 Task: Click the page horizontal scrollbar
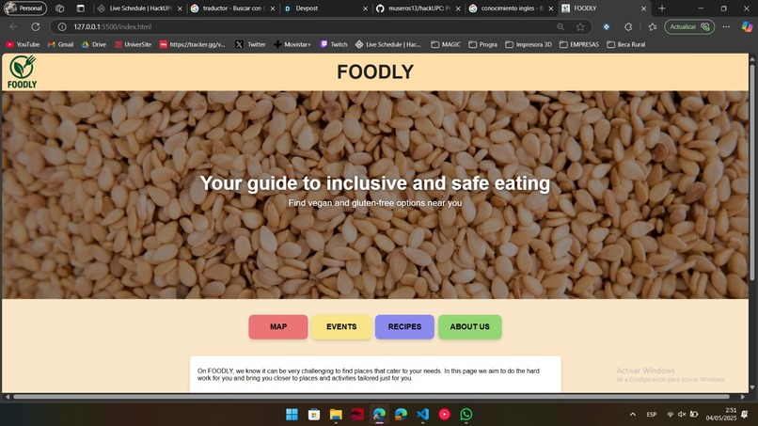tap(371, 397)
